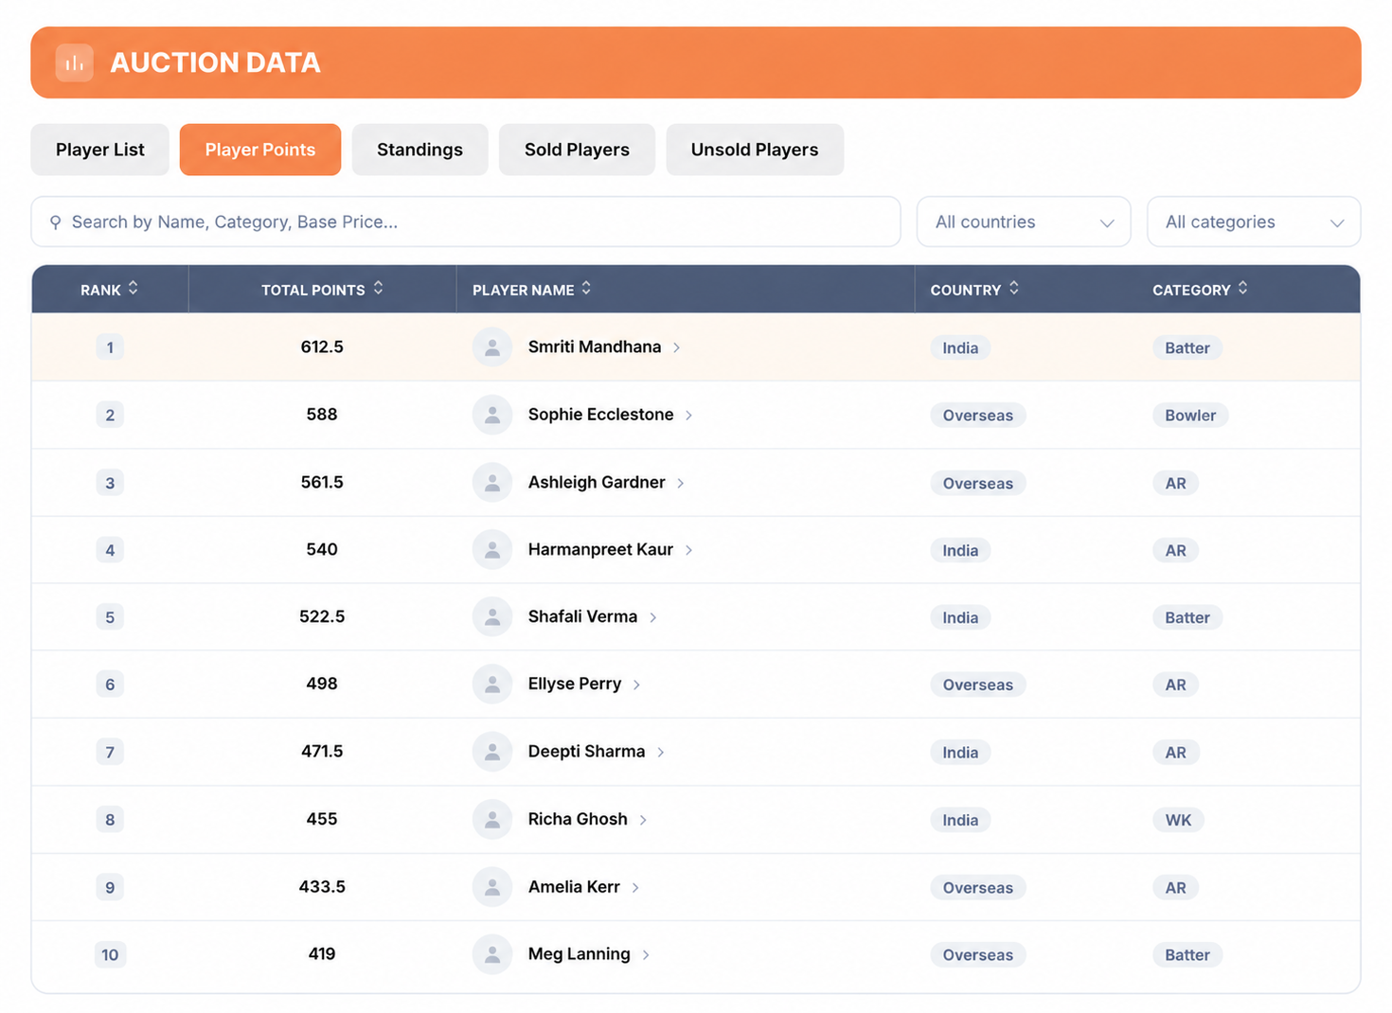
Task: Click Ellyse Perry's Overseas country badge
Action: (978, 684)
